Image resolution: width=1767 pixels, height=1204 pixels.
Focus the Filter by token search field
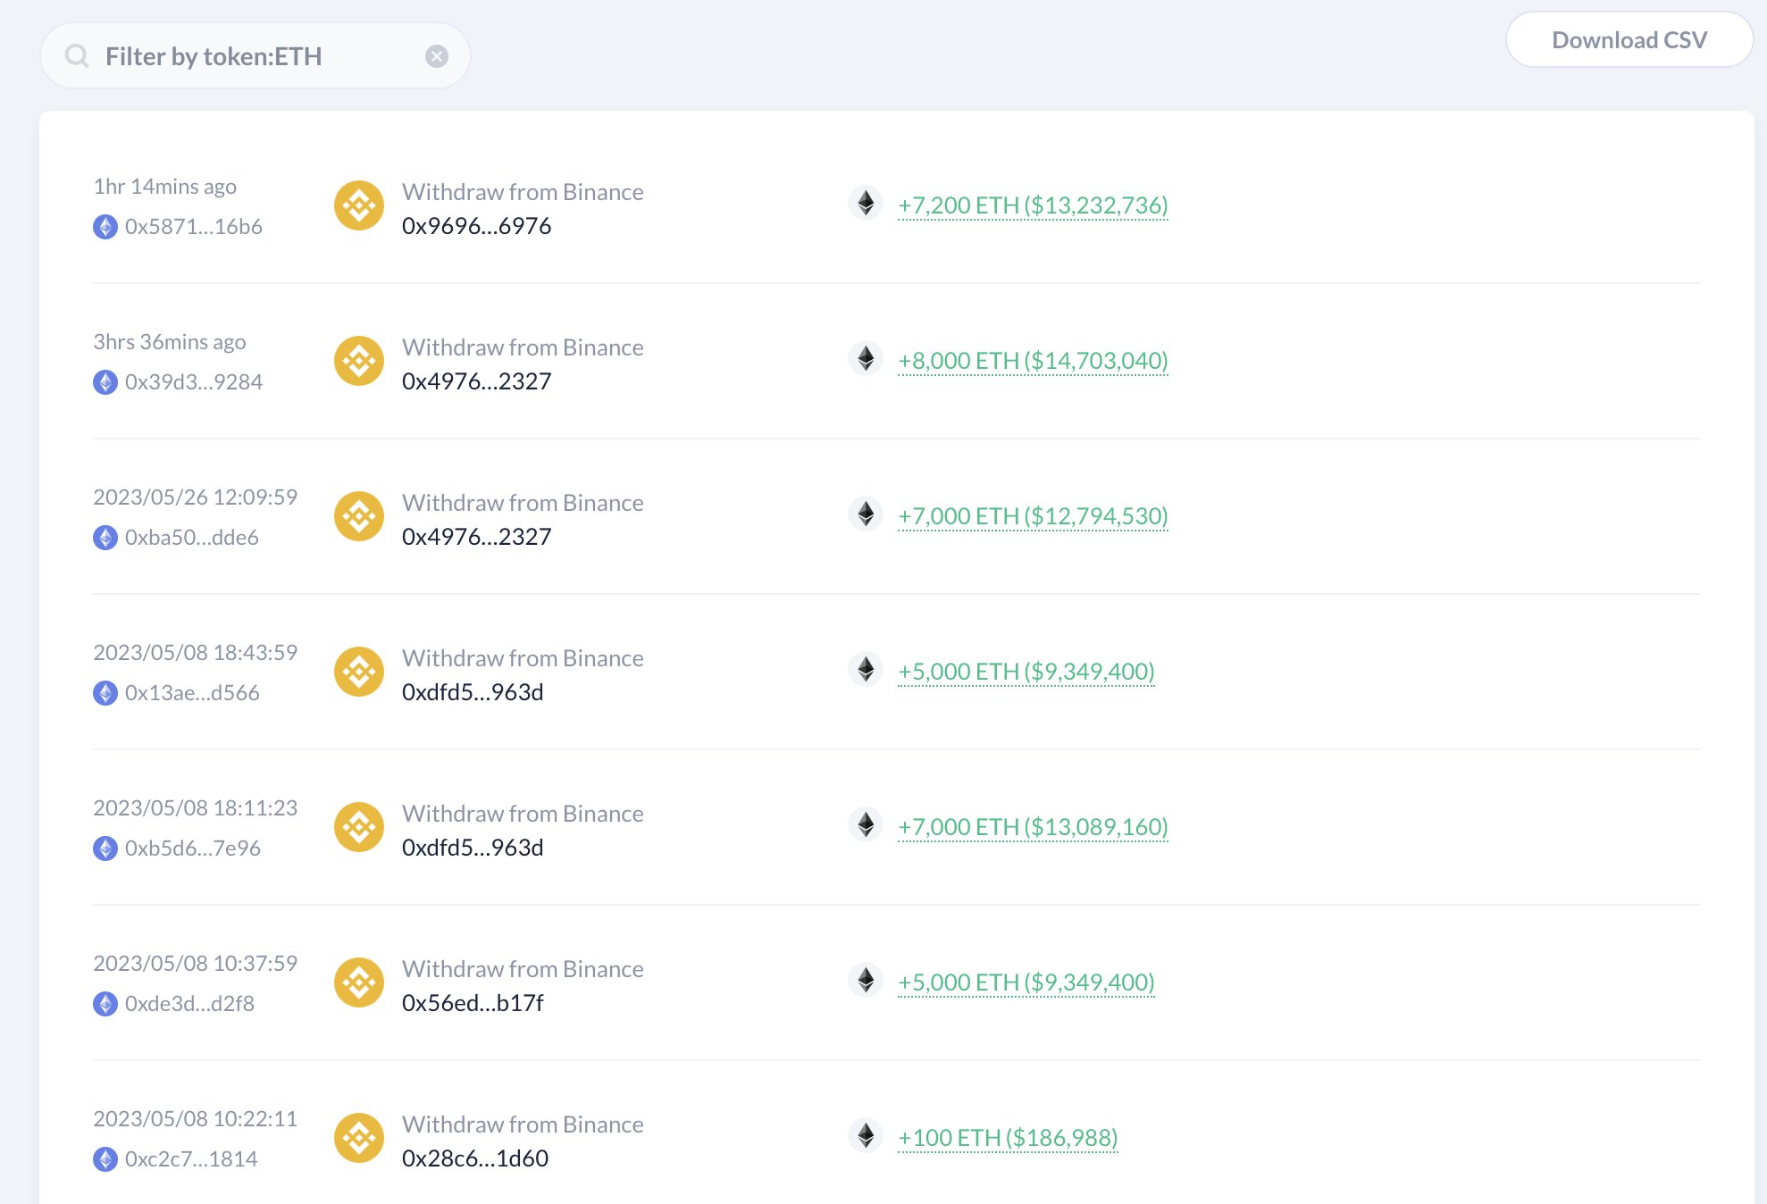tap(255, 55)
